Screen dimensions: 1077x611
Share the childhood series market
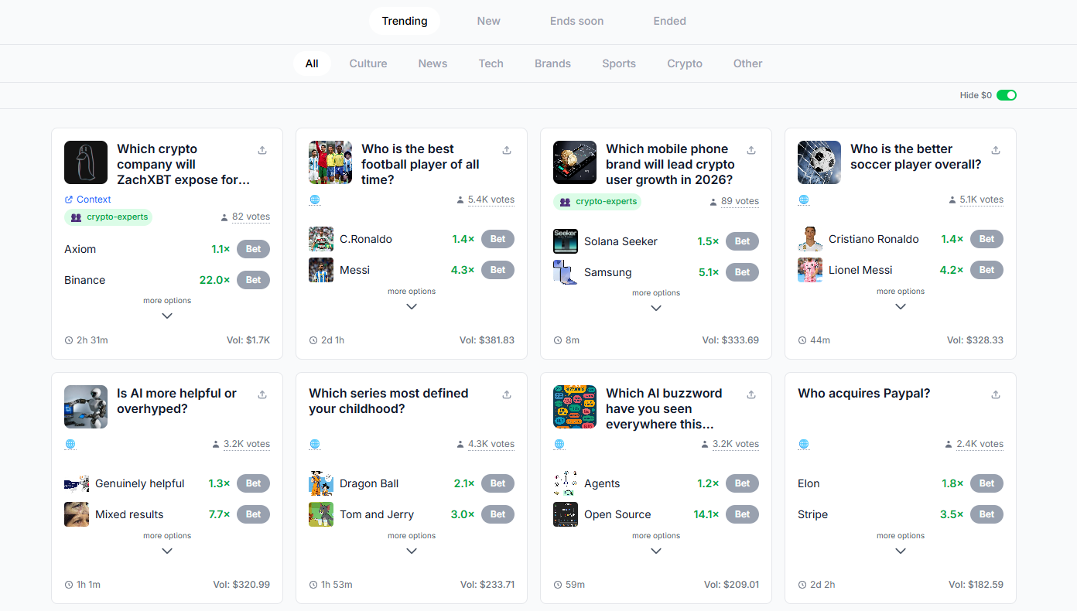point(506,394)
